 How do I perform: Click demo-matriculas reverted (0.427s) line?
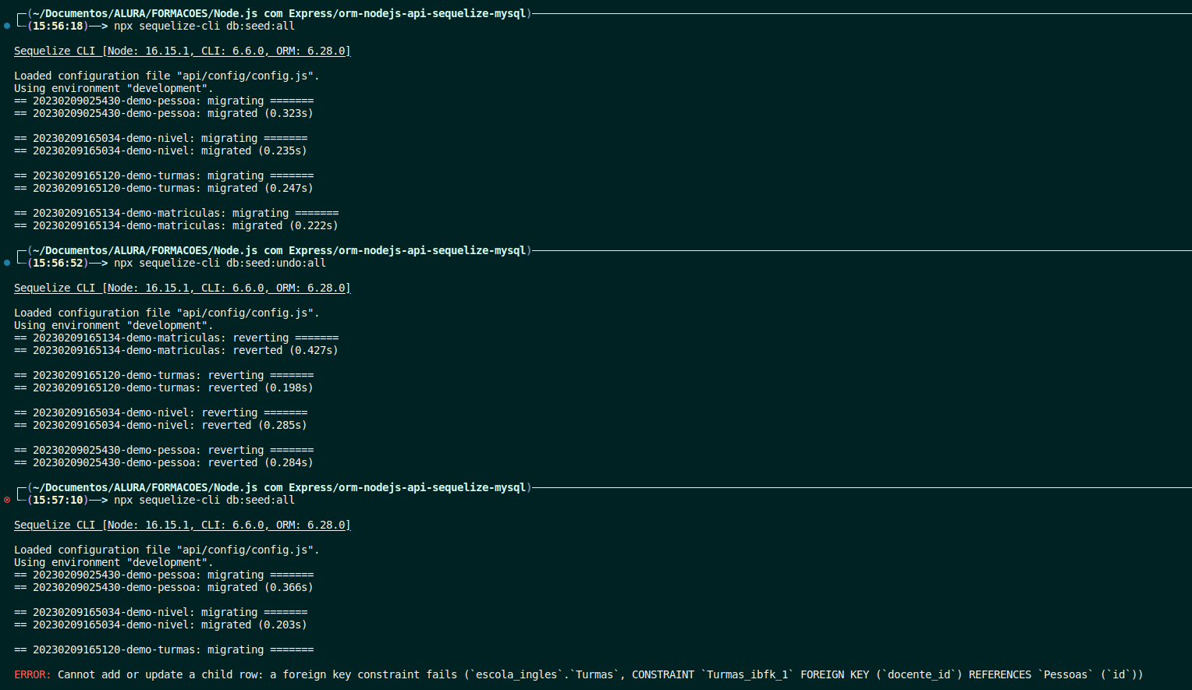click(x=176, y=350)
